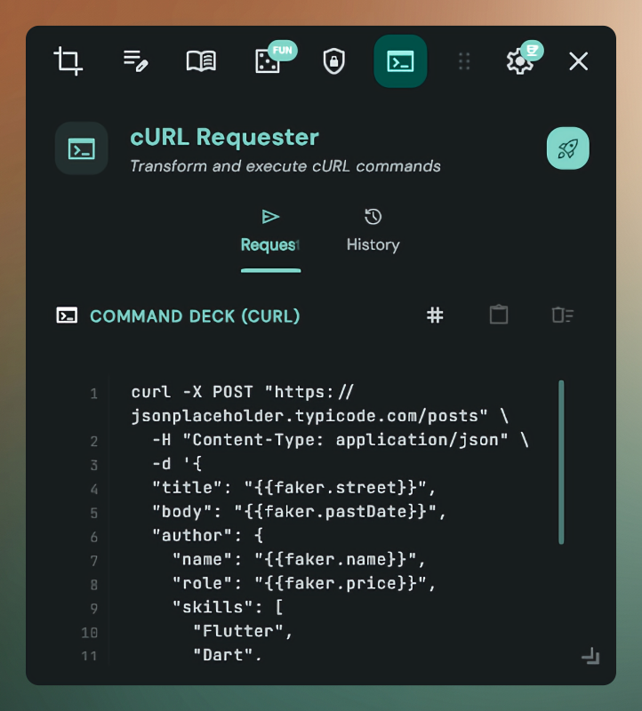642x711 pixels.
Task: Open the open-book reader tool
Action: click(201, 61)
